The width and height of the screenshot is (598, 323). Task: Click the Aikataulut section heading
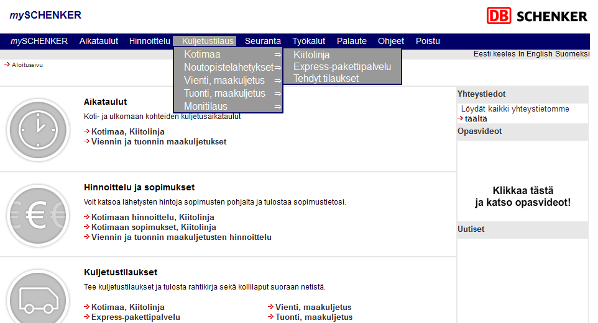[105, 102]
